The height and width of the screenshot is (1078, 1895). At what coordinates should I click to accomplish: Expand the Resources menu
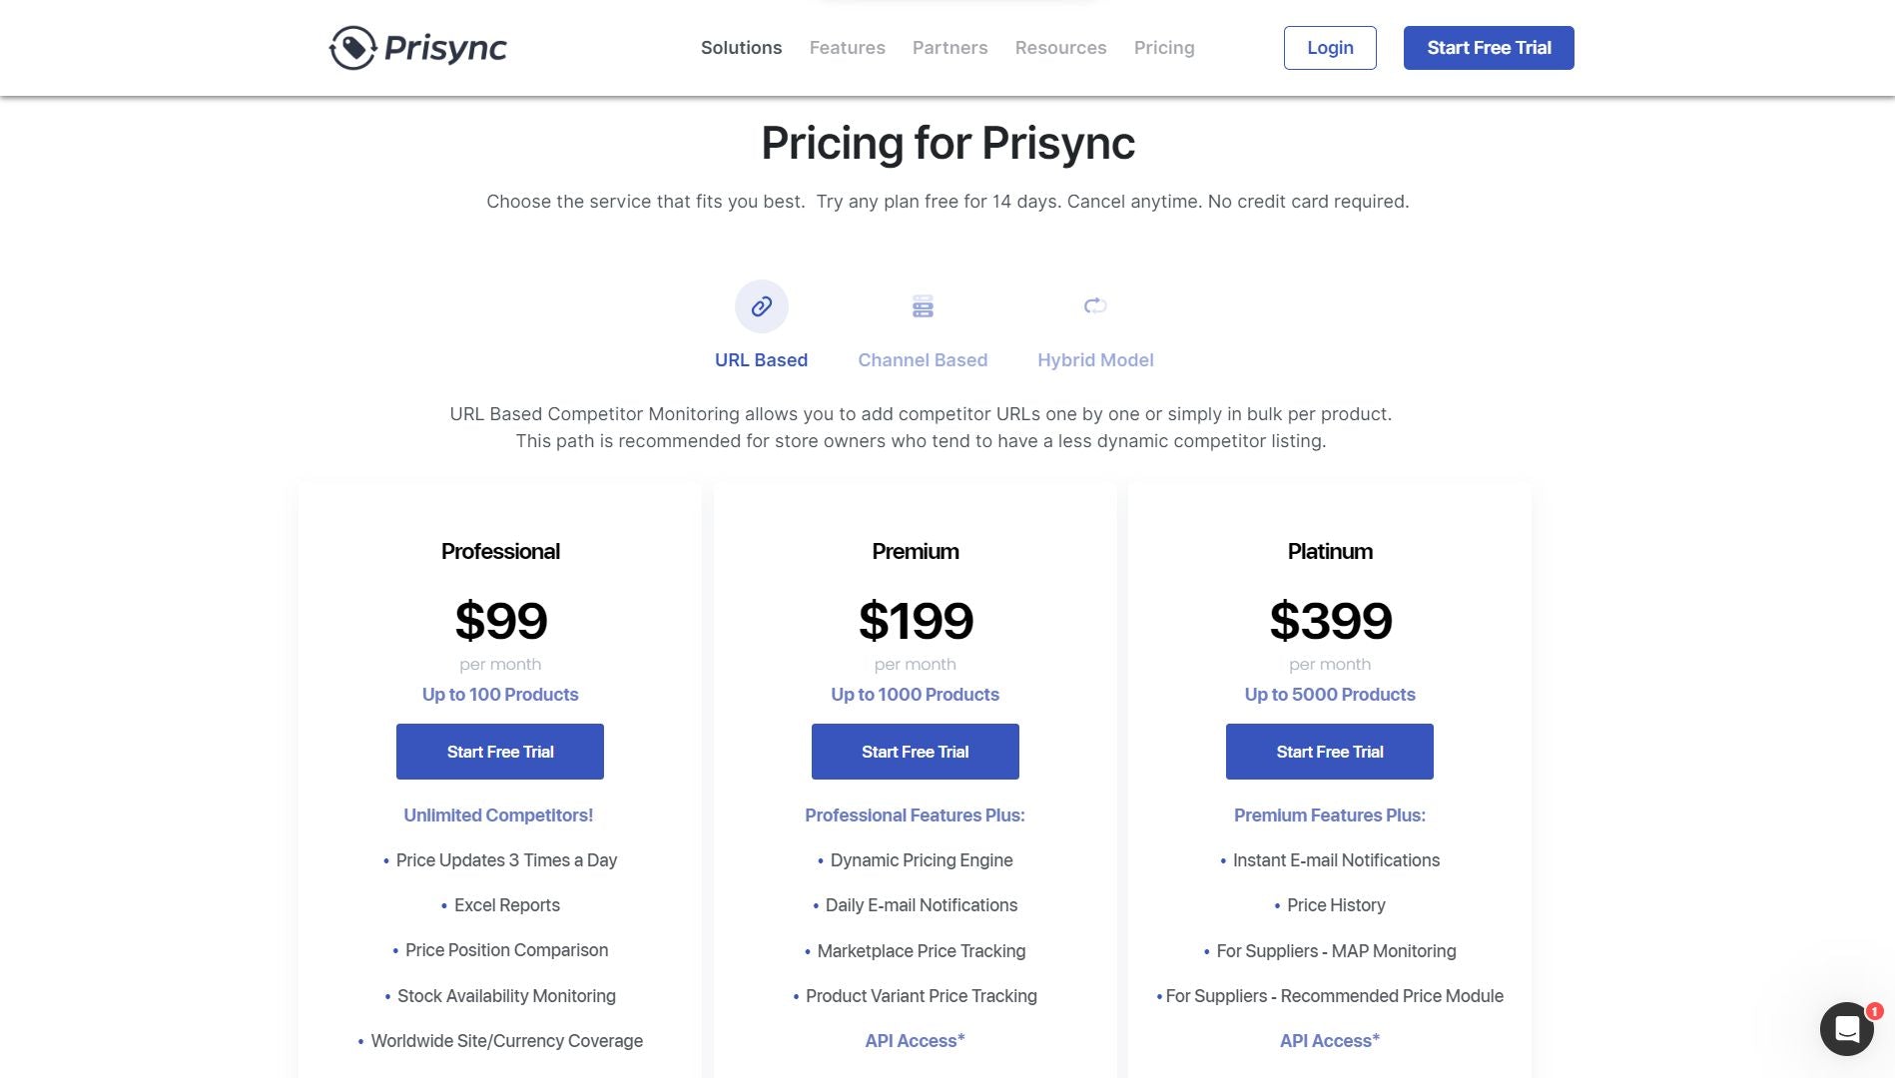click(x=1060, y=48)
